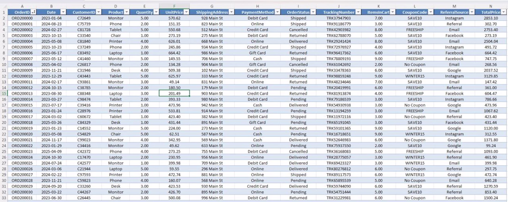Open the OrderStatus filter dropdown
Viewport: 508px width, 202px height.
tap(313, 12)
